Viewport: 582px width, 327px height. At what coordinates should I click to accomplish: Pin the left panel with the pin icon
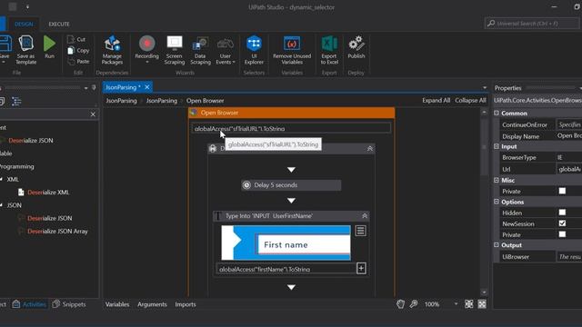click(94, 88)
